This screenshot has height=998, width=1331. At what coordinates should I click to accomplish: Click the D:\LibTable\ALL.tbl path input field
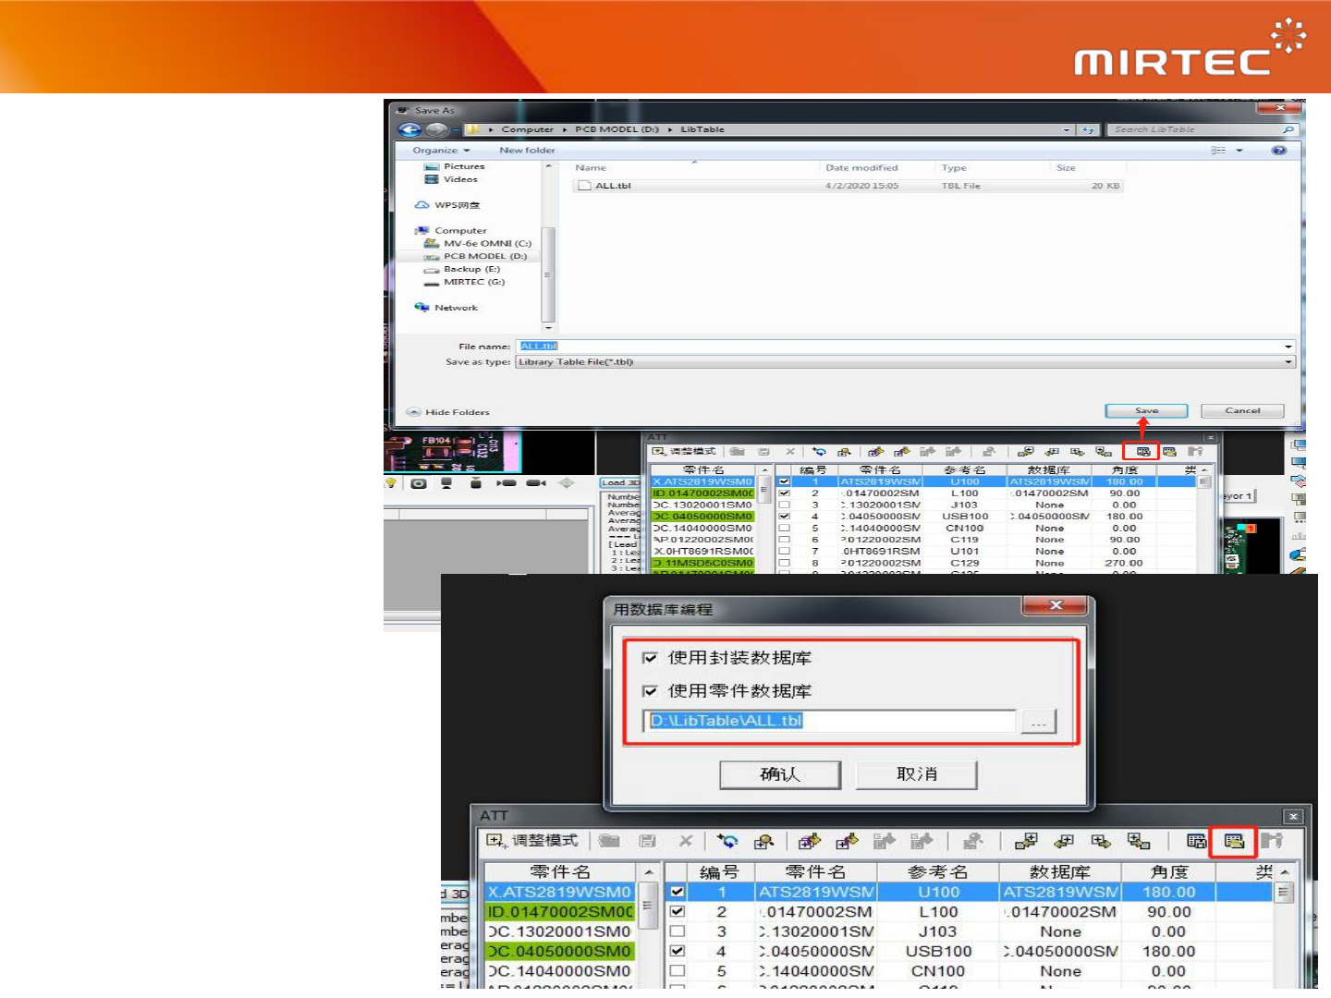click(828, 721)
